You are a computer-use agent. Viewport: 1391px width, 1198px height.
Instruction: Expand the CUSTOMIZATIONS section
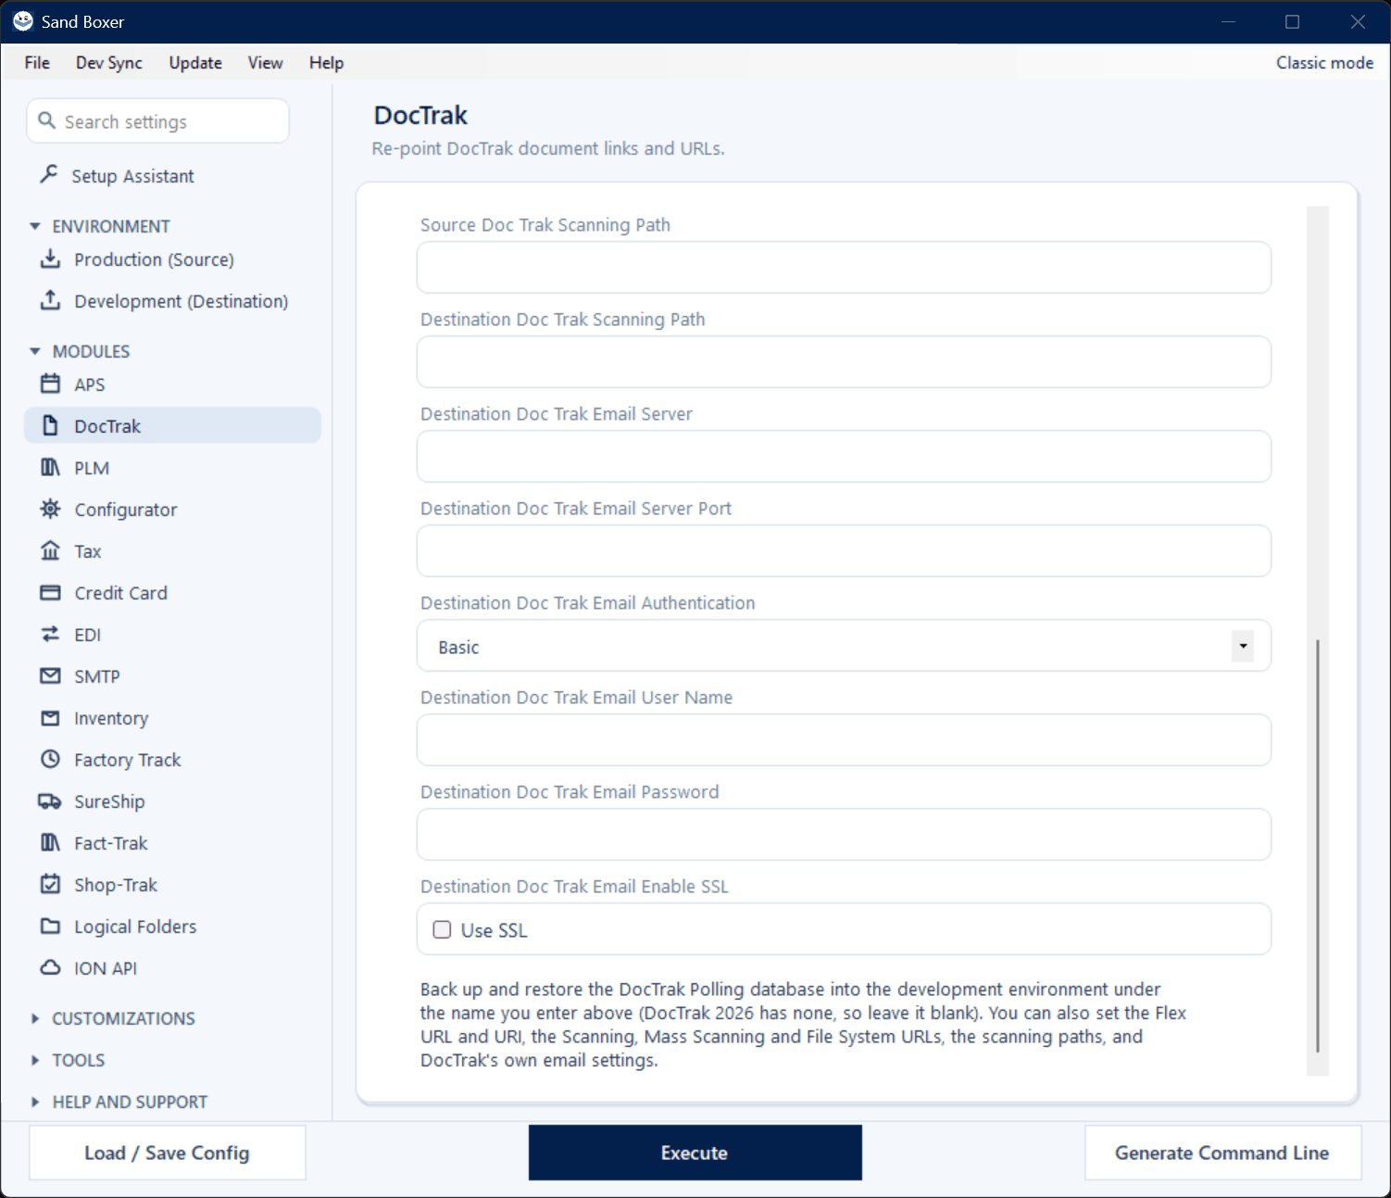pos(35,1018)
